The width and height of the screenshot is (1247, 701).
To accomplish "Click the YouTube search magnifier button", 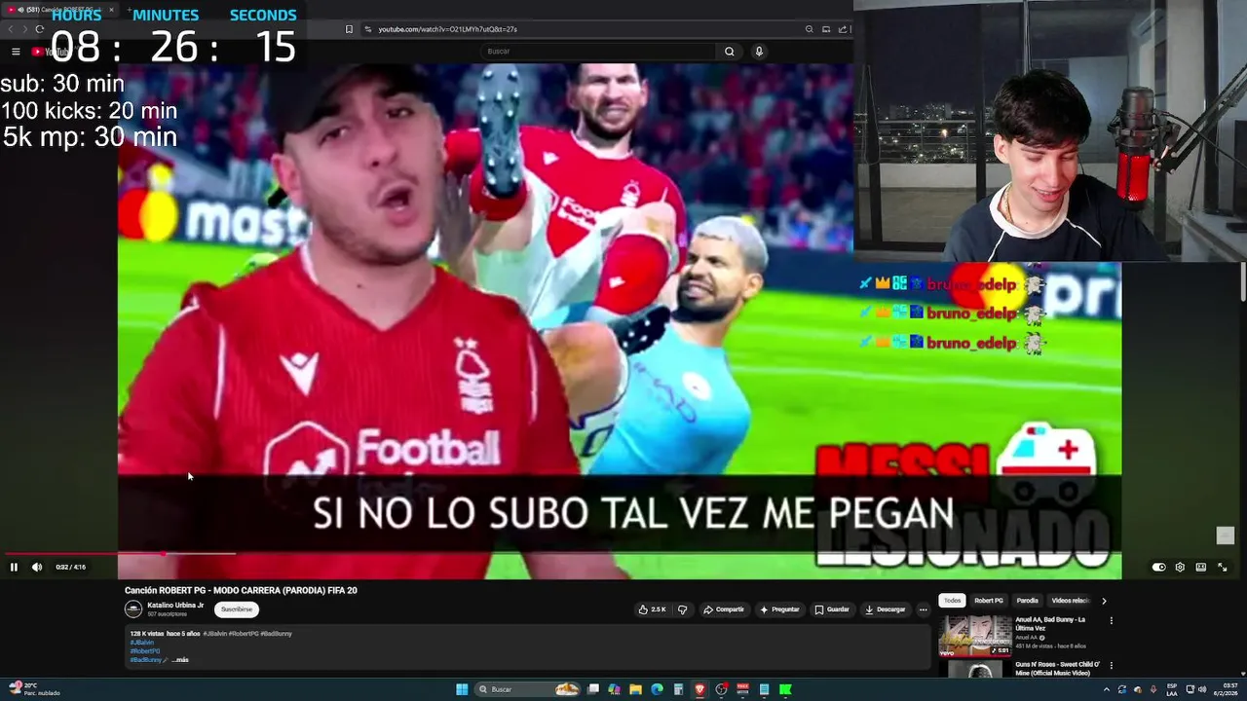I will (729, 52).
